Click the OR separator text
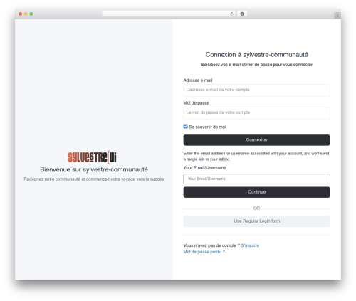356x301 pixels. (256, 208)
